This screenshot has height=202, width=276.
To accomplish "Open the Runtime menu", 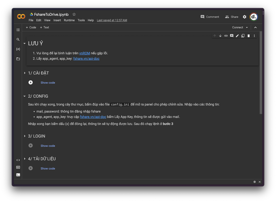I will pos(69,20).
